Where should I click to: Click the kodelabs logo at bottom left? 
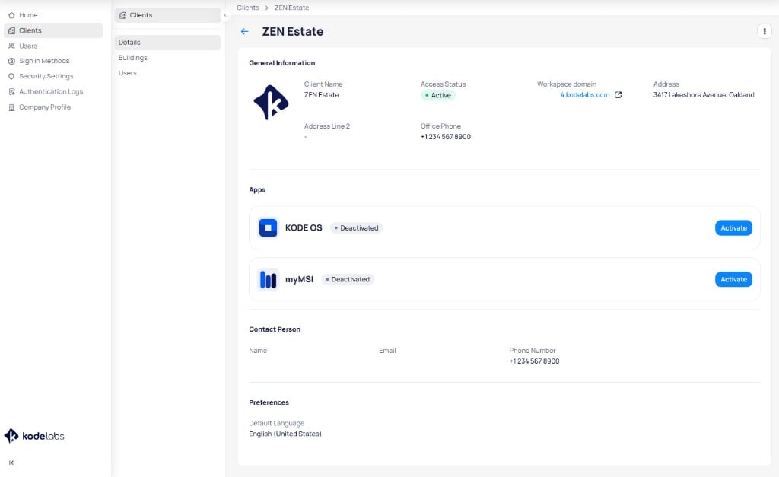coord(34,436)
